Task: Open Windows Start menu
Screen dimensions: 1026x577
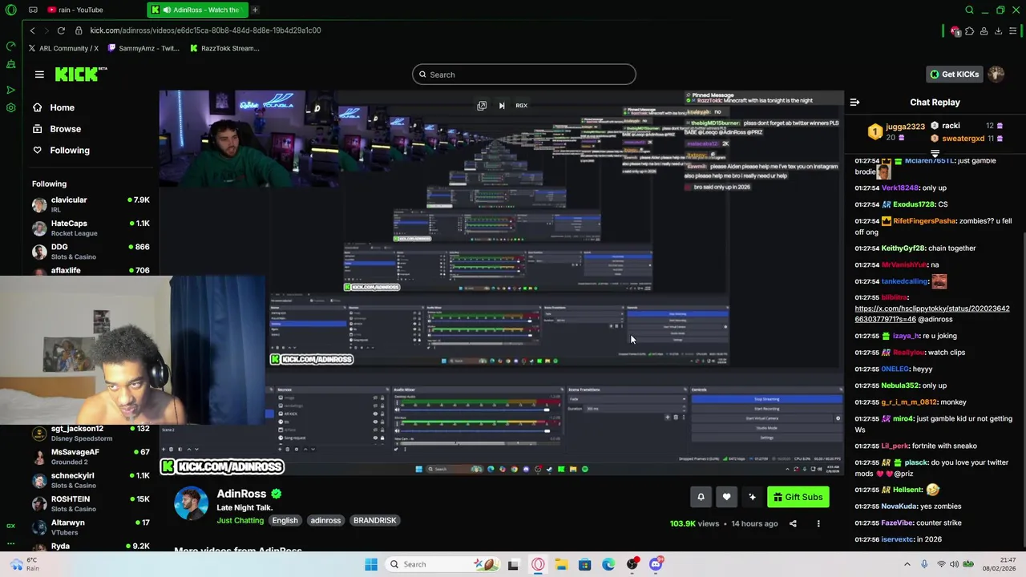Action: coord(371,564)
